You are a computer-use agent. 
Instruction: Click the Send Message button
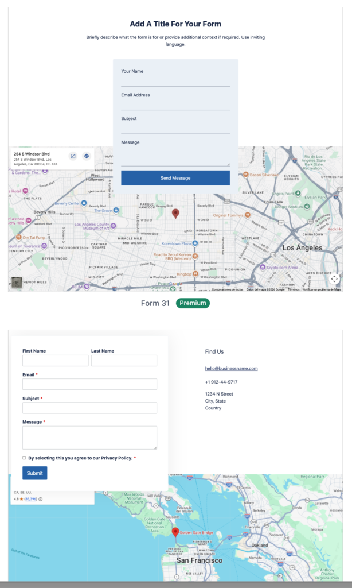click(x=175, y=178)
